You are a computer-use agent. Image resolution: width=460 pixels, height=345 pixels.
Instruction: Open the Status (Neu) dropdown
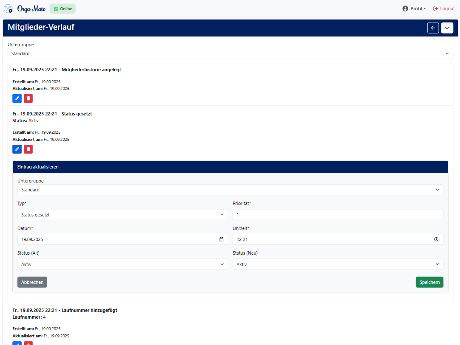tap(338, 264)
